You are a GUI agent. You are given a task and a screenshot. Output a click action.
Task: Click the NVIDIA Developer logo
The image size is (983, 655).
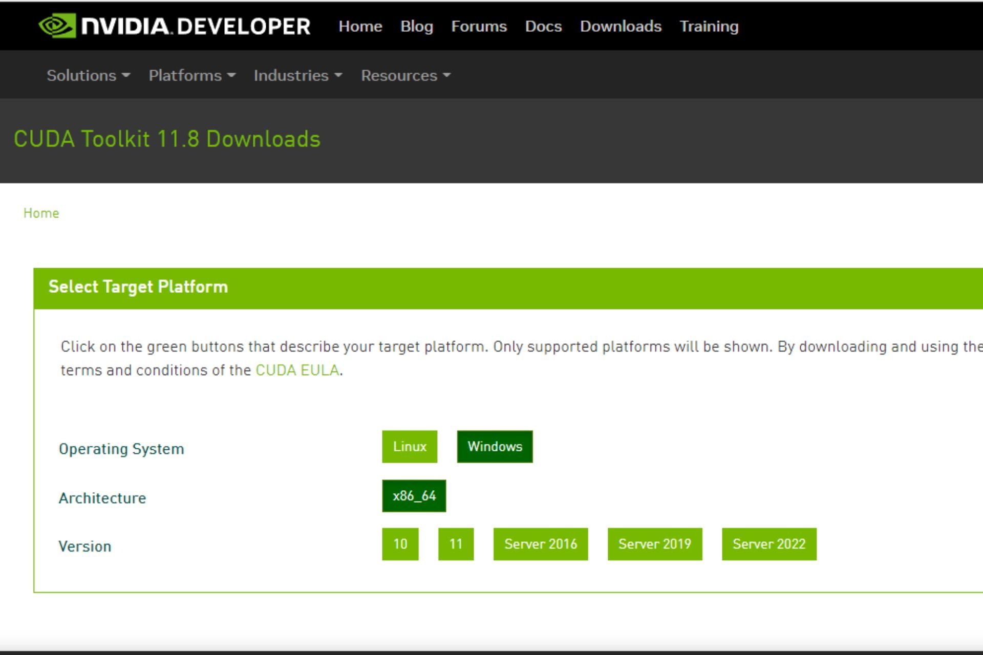(175, 26)
